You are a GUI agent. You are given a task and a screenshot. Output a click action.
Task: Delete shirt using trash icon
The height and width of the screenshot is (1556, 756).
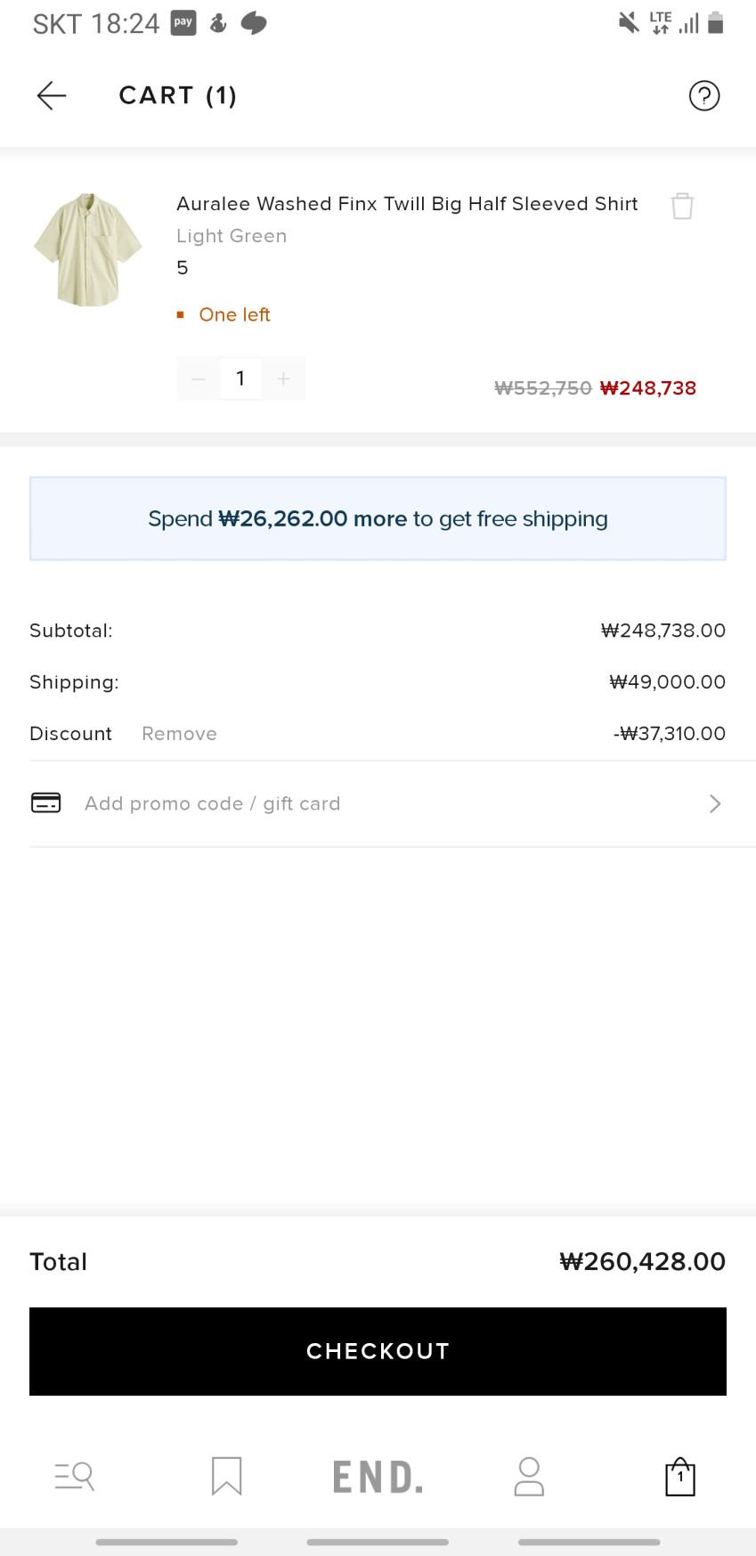coord(682,206)
